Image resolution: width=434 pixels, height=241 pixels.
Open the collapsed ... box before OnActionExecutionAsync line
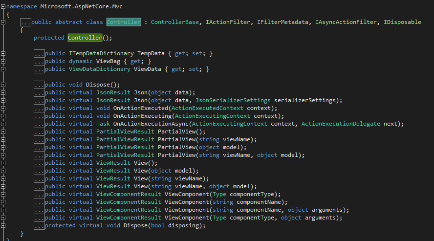[39, 124]
